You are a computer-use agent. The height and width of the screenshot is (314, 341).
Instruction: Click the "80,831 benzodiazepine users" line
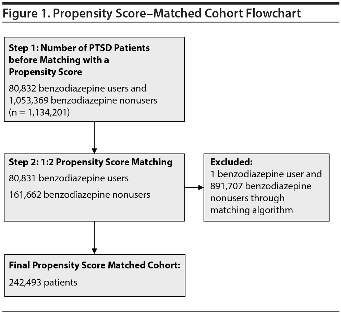tap(69, 178)
